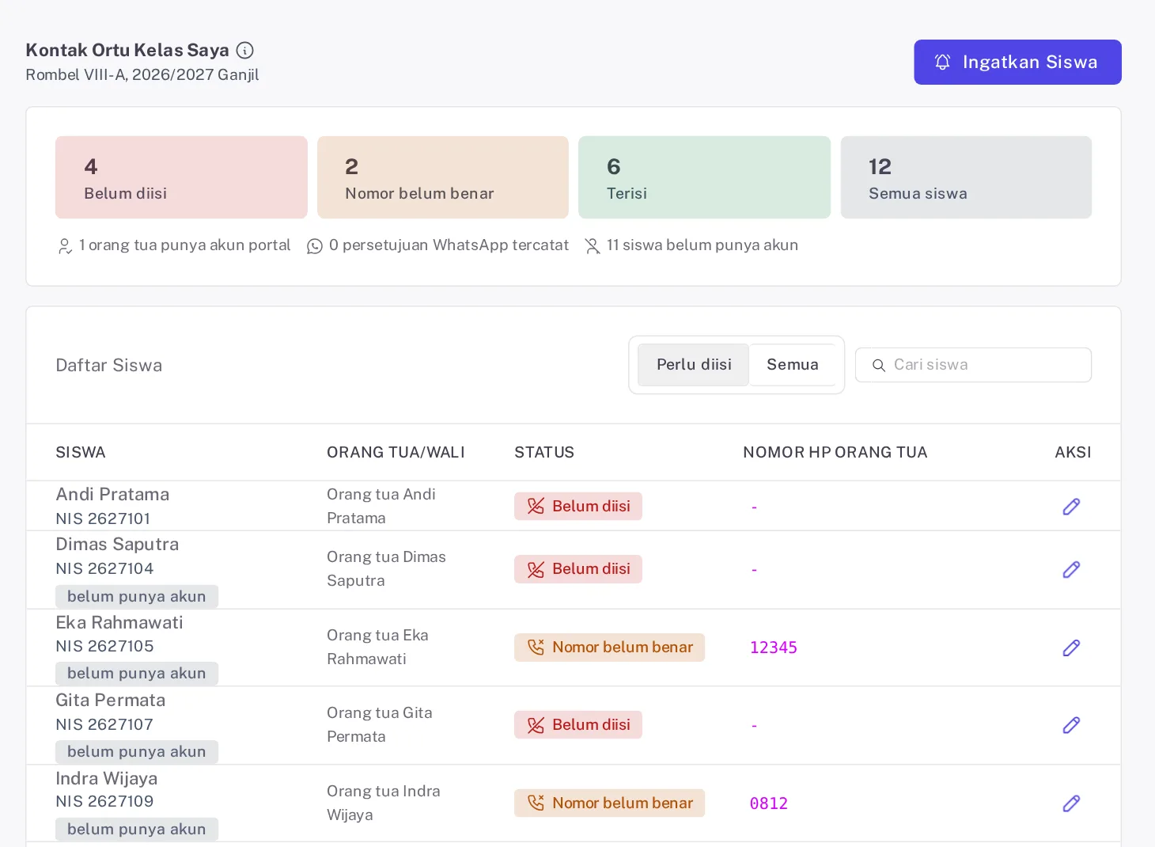Click the Daftar Siswa heading

pos(109,366)
